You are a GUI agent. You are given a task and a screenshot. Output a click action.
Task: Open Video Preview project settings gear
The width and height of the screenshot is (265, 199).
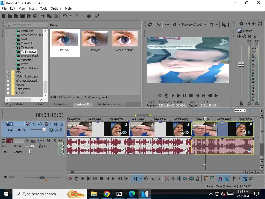tap(150, 25)
